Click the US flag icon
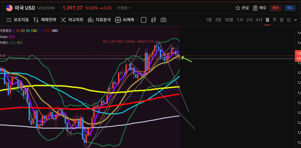Screen dimensions: 301x148 9,8
